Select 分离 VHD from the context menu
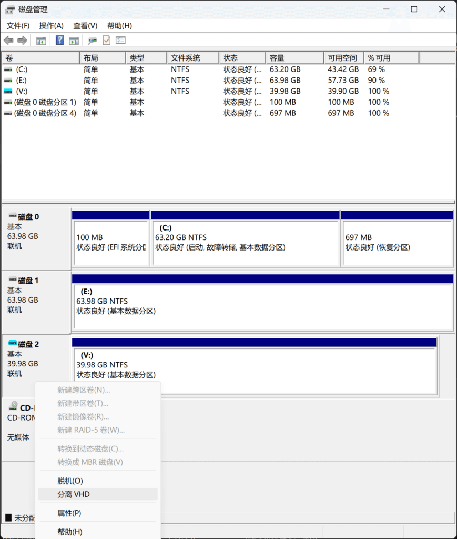 (x=74, y=494)
